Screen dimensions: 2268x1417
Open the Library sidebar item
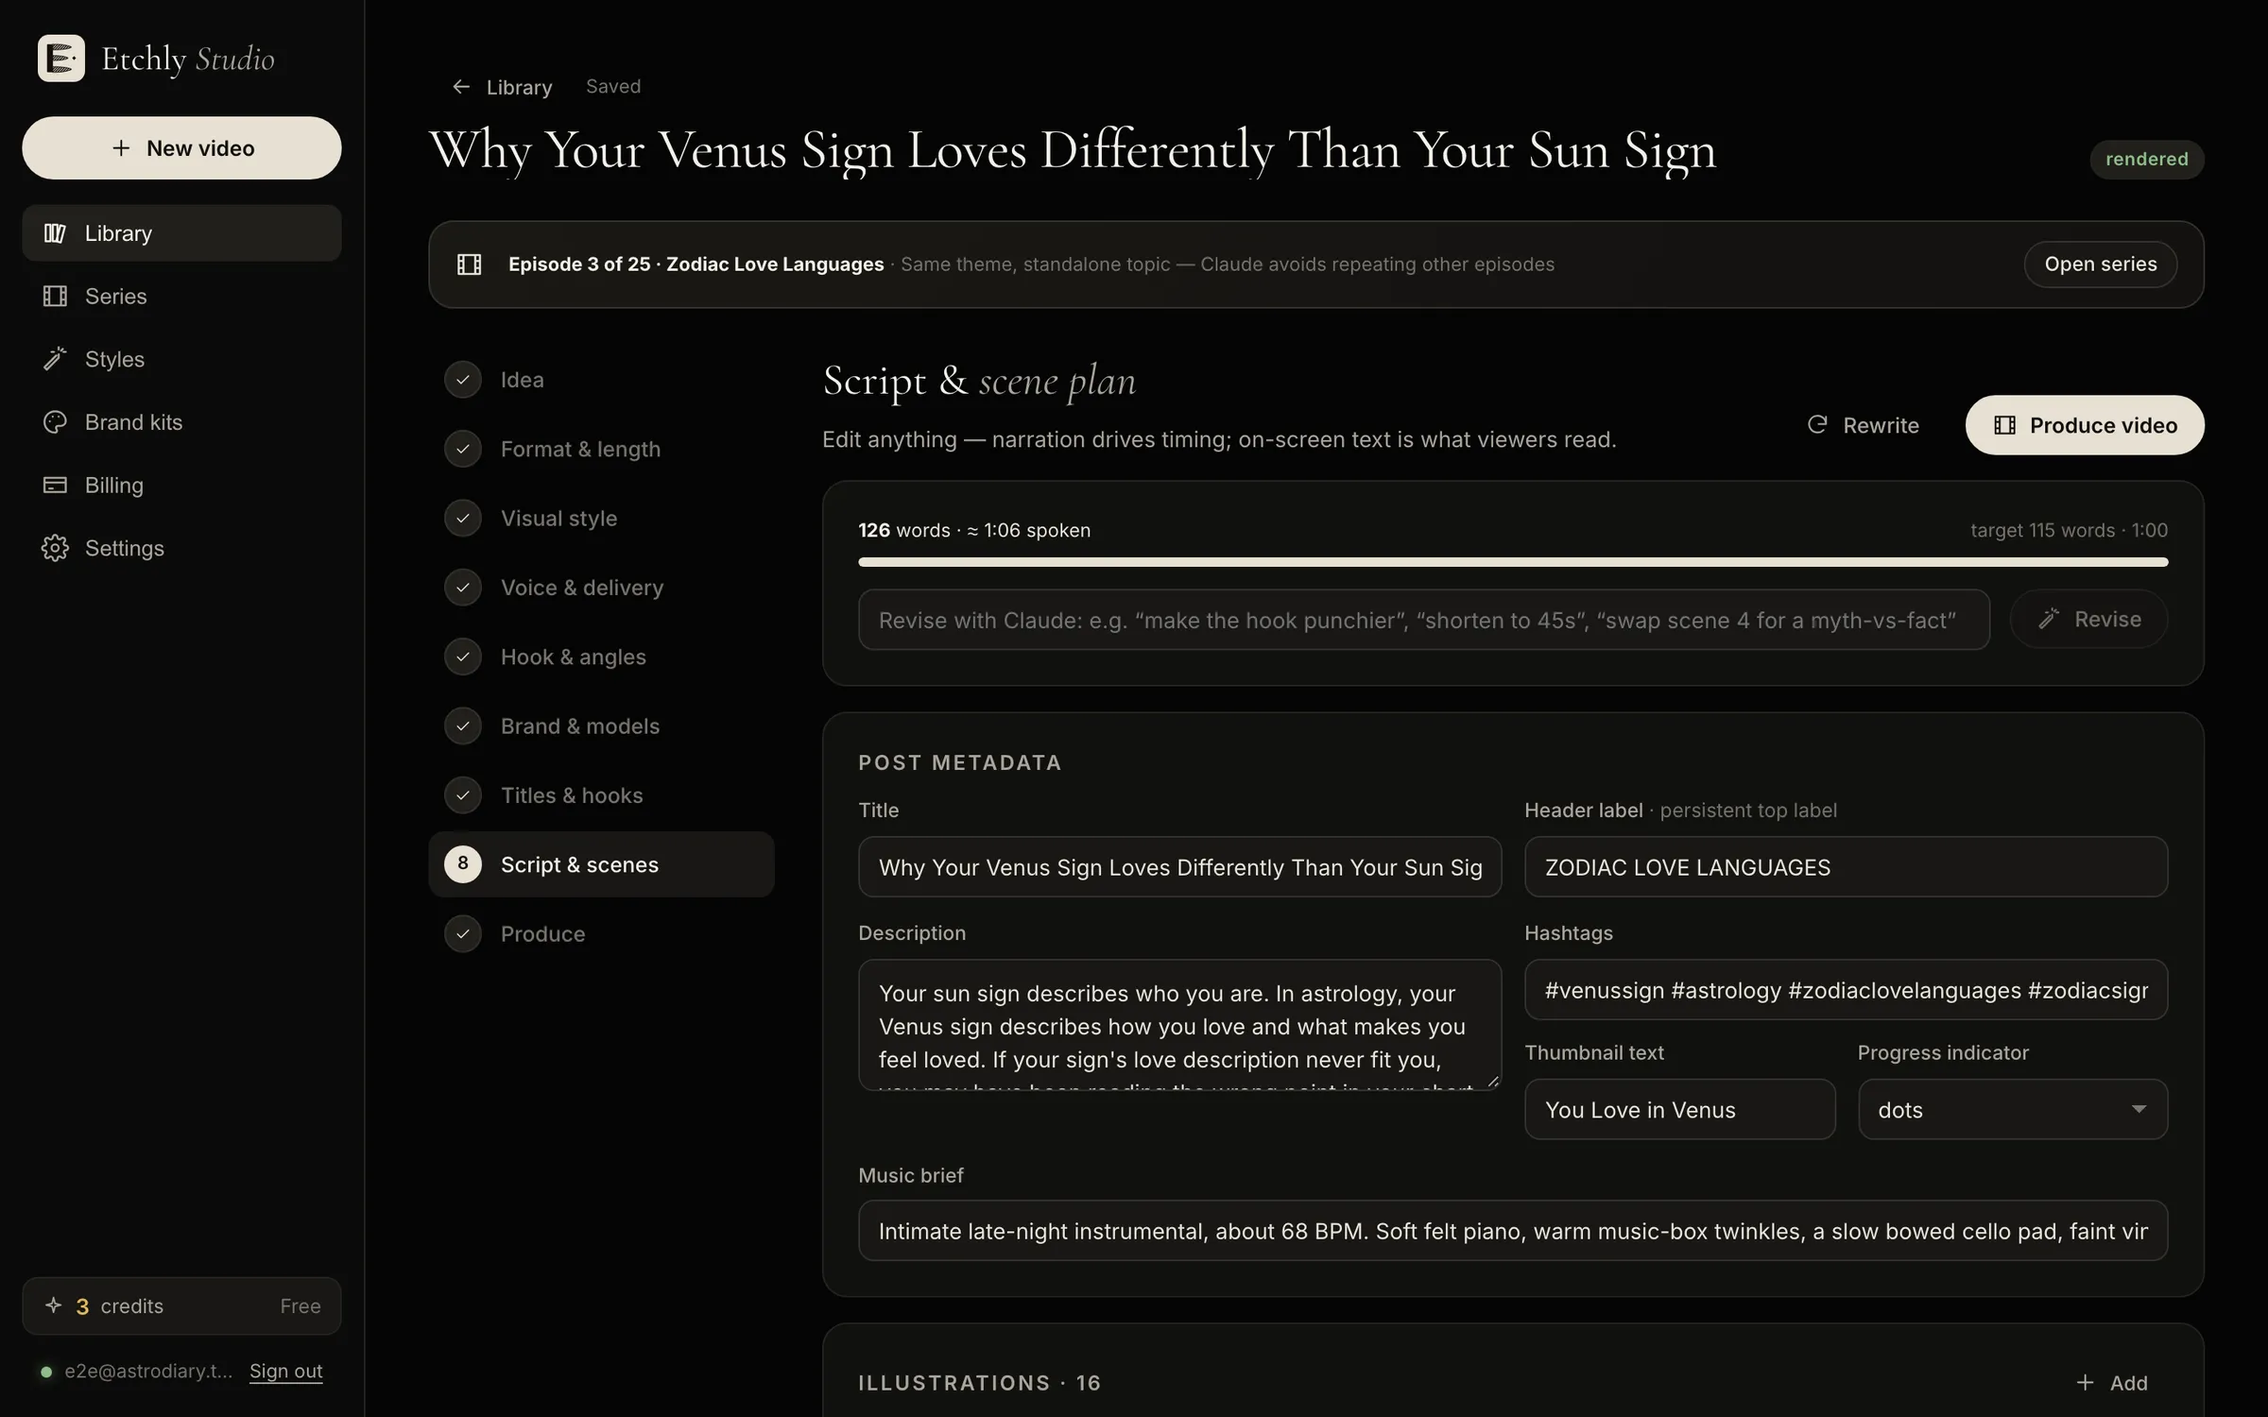coord(181,233)
